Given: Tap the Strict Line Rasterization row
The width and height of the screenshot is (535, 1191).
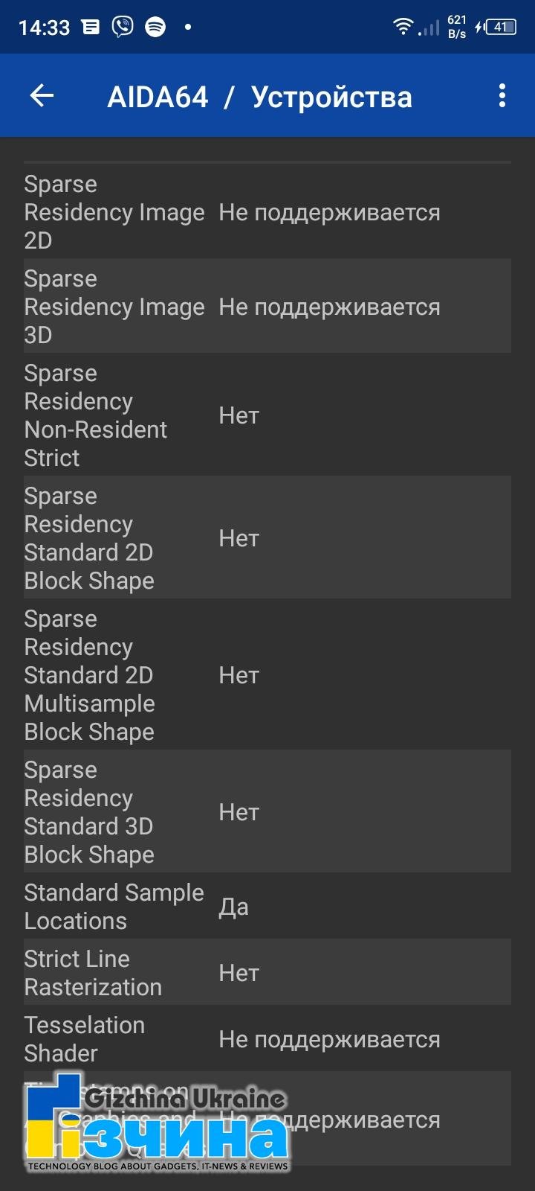Looking at the screenshot, I should tap(267, 972).
